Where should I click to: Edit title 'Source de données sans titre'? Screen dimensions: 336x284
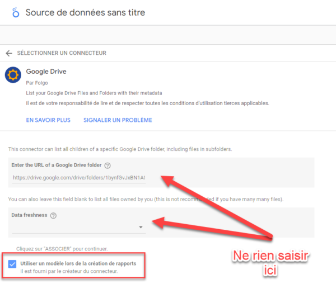coord(85,12)
